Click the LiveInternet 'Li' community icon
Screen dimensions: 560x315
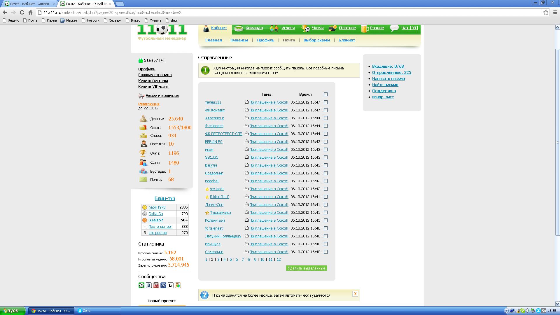point(171,285)
